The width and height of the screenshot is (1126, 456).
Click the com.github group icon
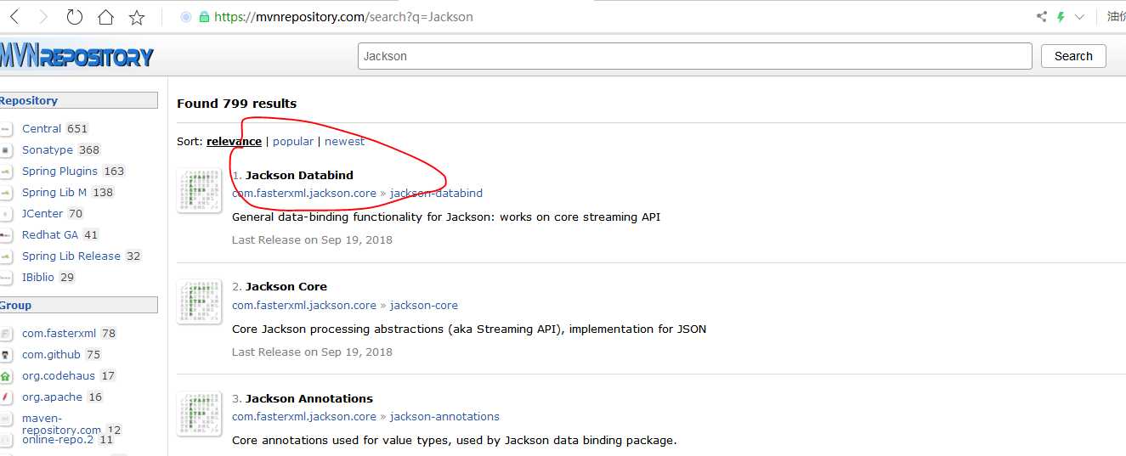6,355
